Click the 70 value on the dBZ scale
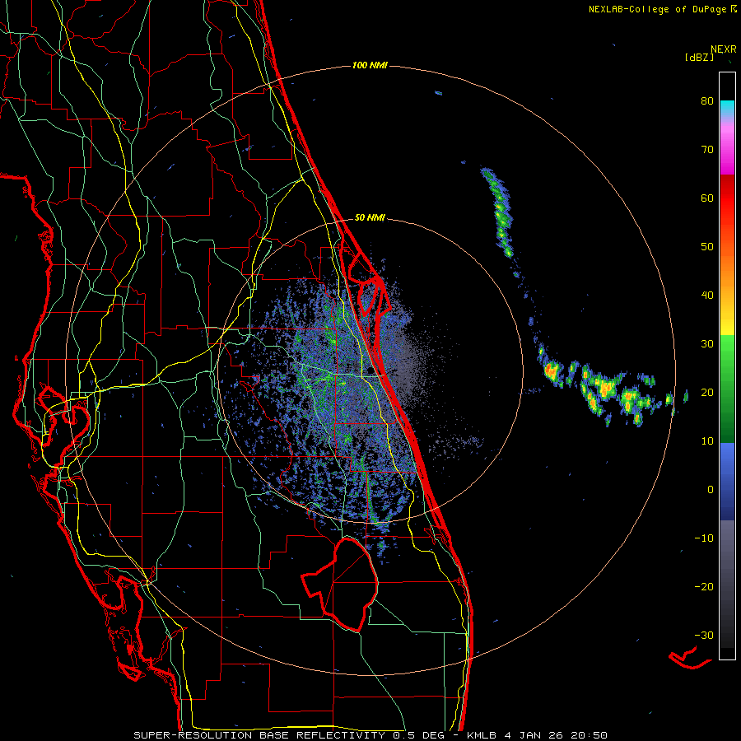This screenshot has height=741, width=741. [707, 150]
